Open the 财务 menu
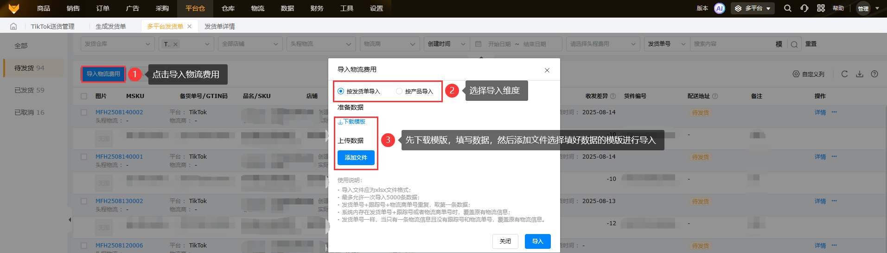The image size is (887, 253). point(317,8)
